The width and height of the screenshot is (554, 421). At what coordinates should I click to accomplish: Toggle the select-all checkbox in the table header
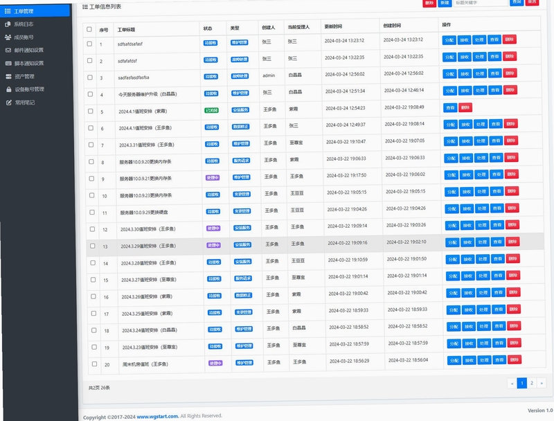point(89,29)
